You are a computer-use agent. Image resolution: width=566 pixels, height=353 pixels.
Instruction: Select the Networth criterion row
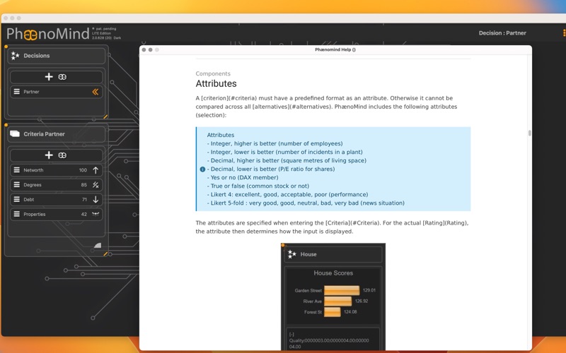click(x=57, y=170)
